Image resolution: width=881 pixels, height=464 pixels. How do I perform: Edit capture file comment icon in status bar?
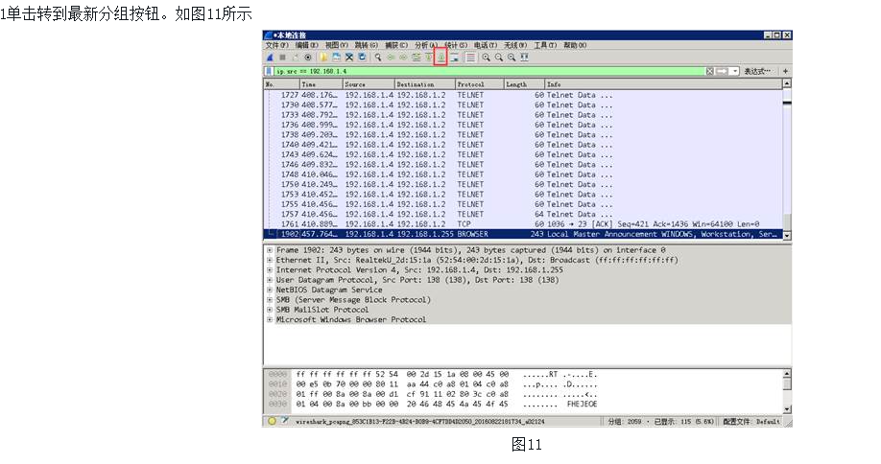pyautogui.click(x=285, y=420)
